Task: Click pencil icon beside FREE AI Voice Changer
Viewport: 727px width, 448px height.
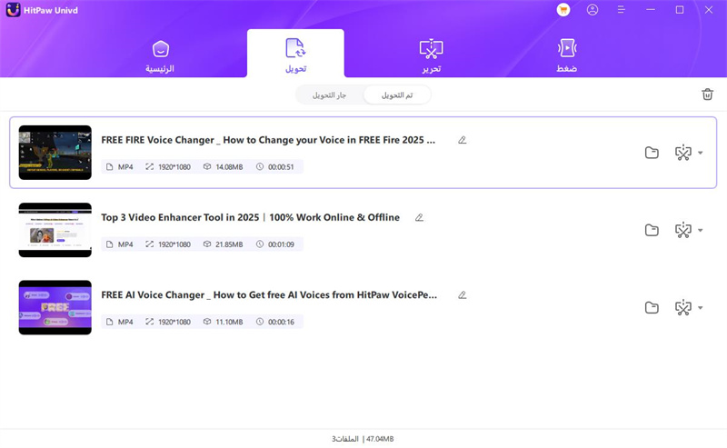Action: (462, 294)
